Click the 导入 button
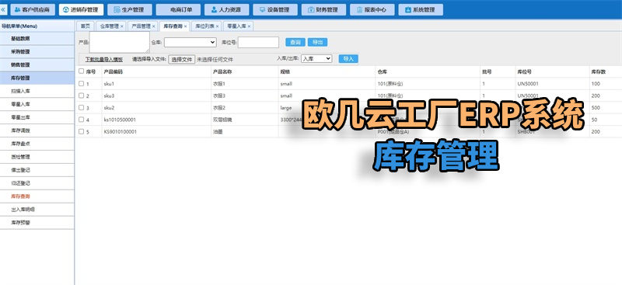This screenshot has height=285, width=622. 348,59
